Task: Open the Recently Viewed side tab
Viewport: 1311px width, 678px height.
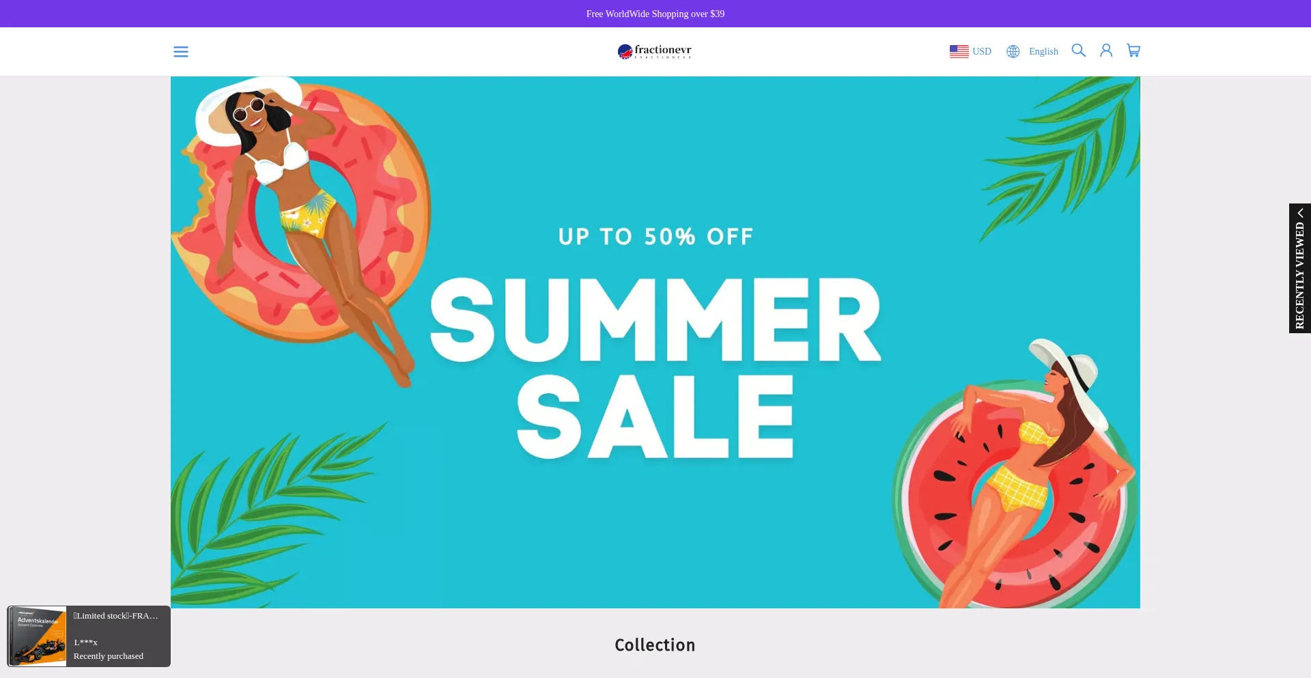Action: pyautogui.click(x=1300, y=268)
